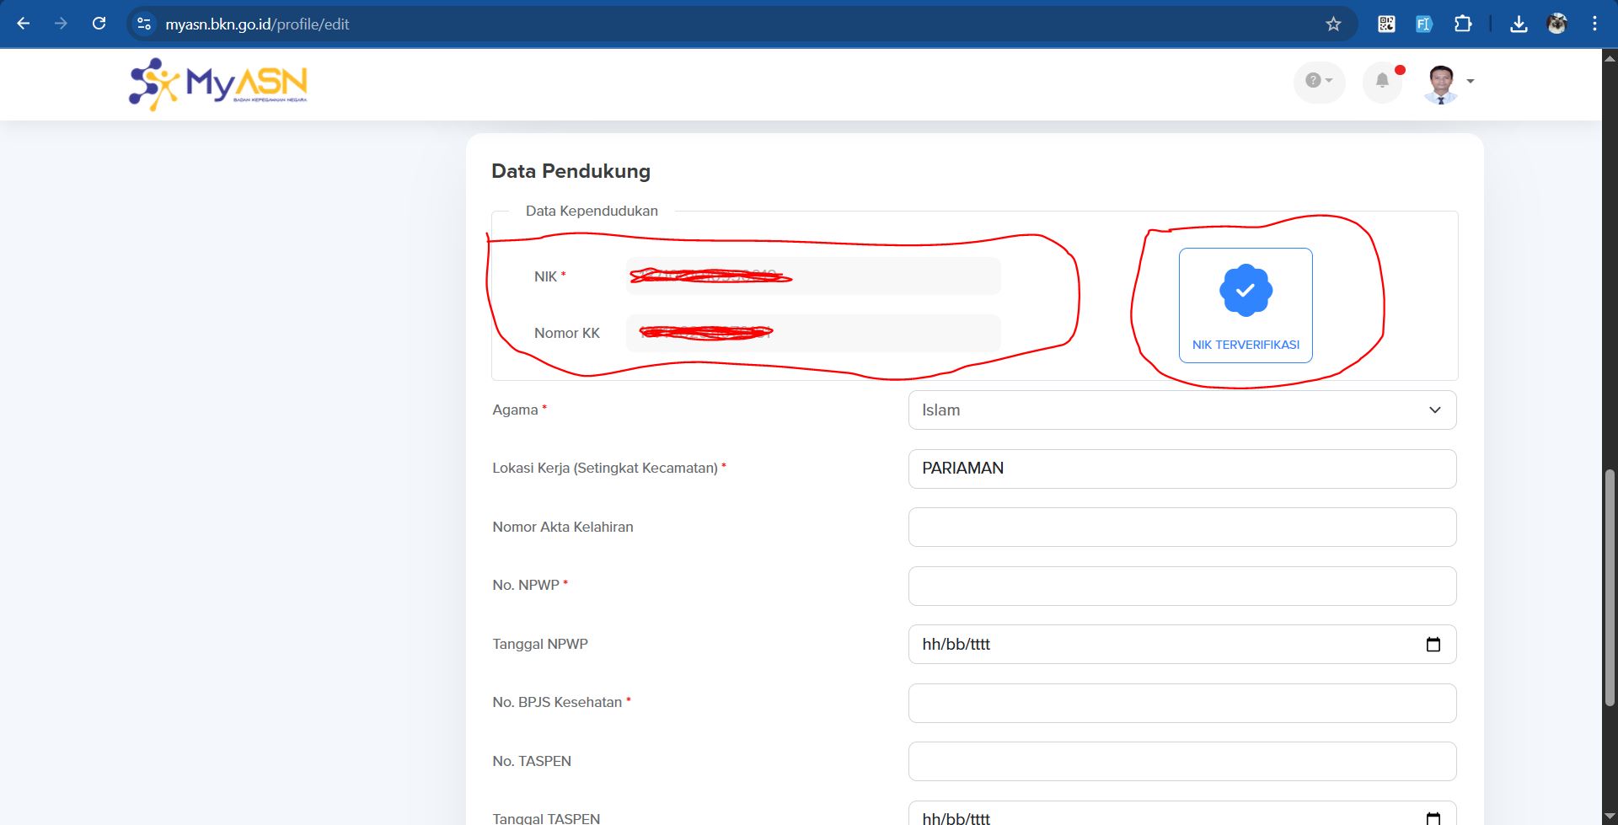Open the Tanggal NPWP calendar picker
The height and width of the screenshot is (825, 1618).
pyautogui.click(x=1433, y=645)
